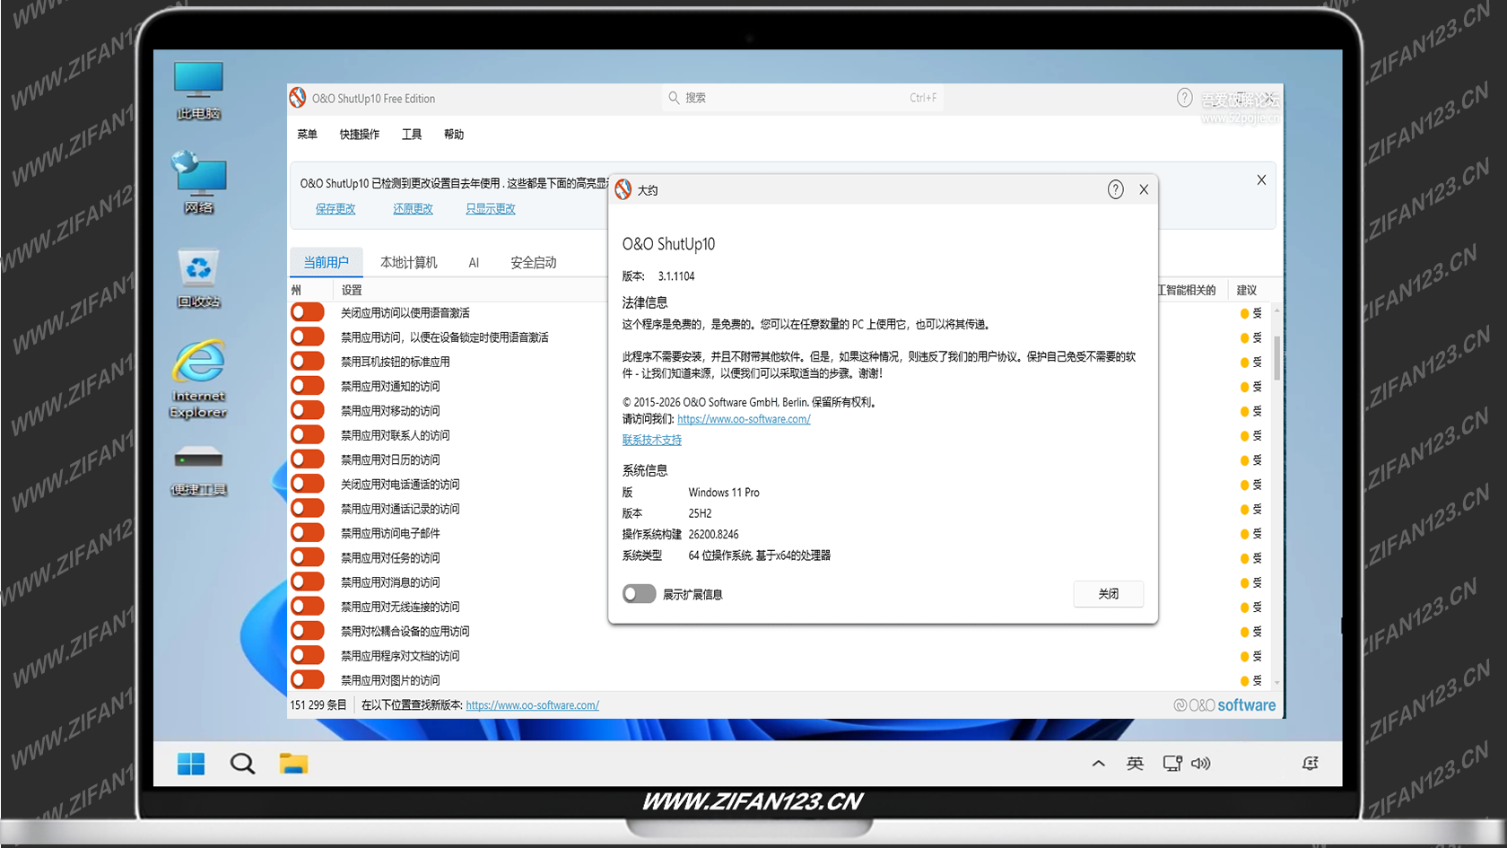This screenshot has height=848, width=1507.
Task: Toggle 禁用应用对通知的访问 switch
Action: pyautogui.click(x=307, y=386)
